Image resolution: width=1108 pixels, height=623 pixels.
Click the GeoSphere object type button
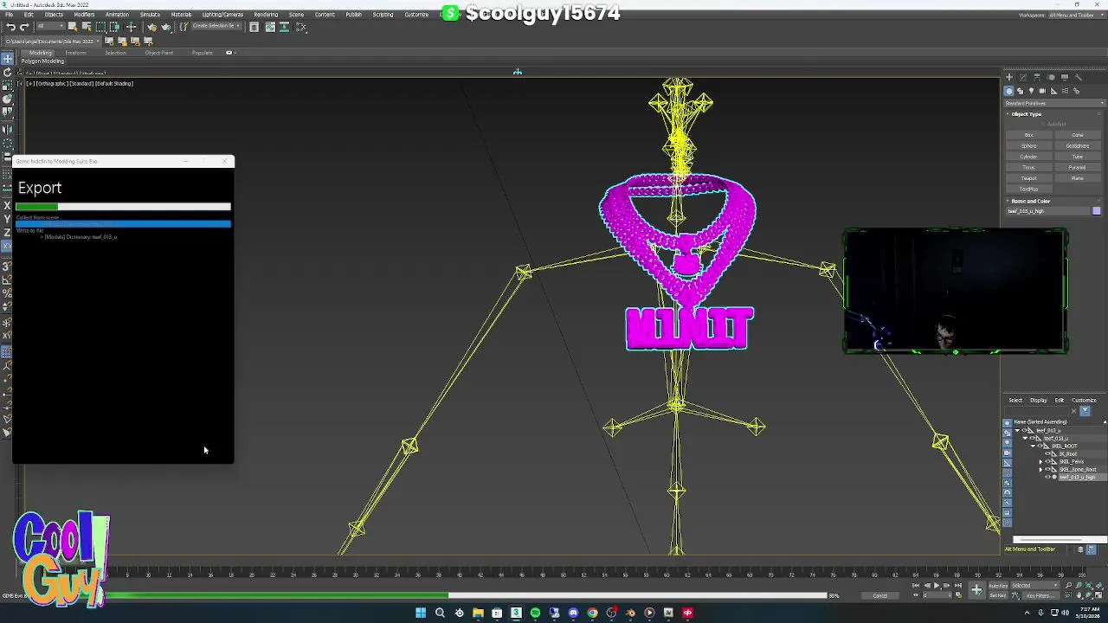pos(1078,145)
